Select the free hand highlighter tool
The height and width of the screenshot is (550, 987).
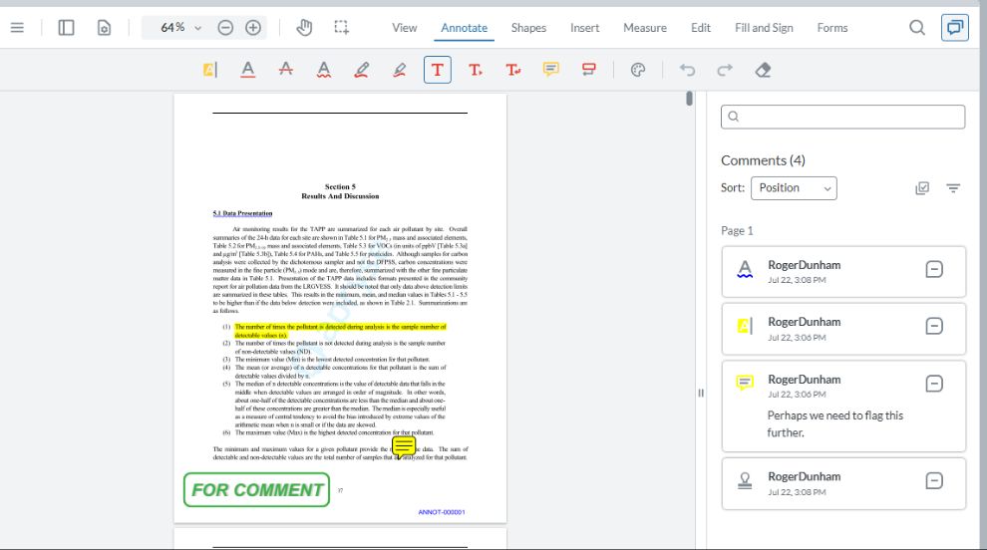399,70
